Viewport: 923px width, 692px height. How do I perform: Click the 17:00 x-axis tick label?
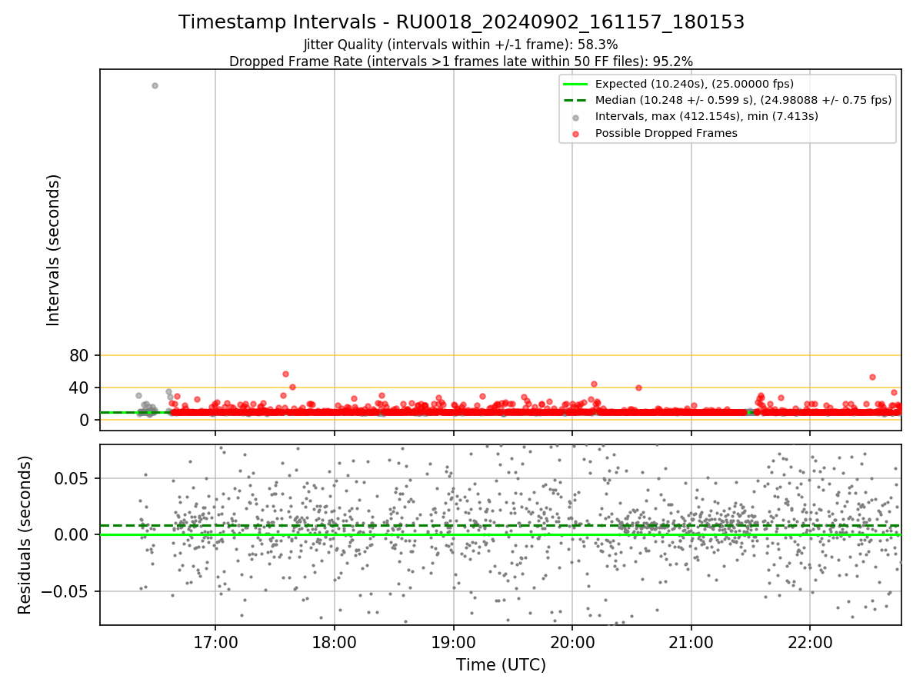click(x=215, y=642)
